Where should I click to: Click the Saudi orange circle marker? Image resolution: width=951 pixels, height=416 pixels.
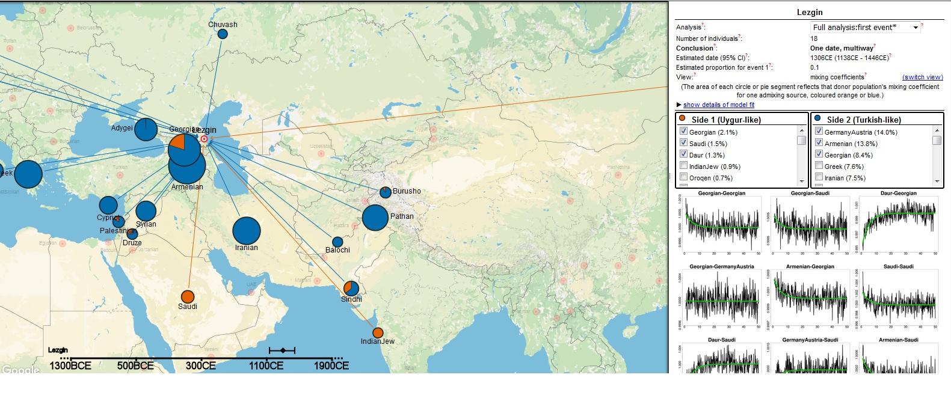click(188, 296)
